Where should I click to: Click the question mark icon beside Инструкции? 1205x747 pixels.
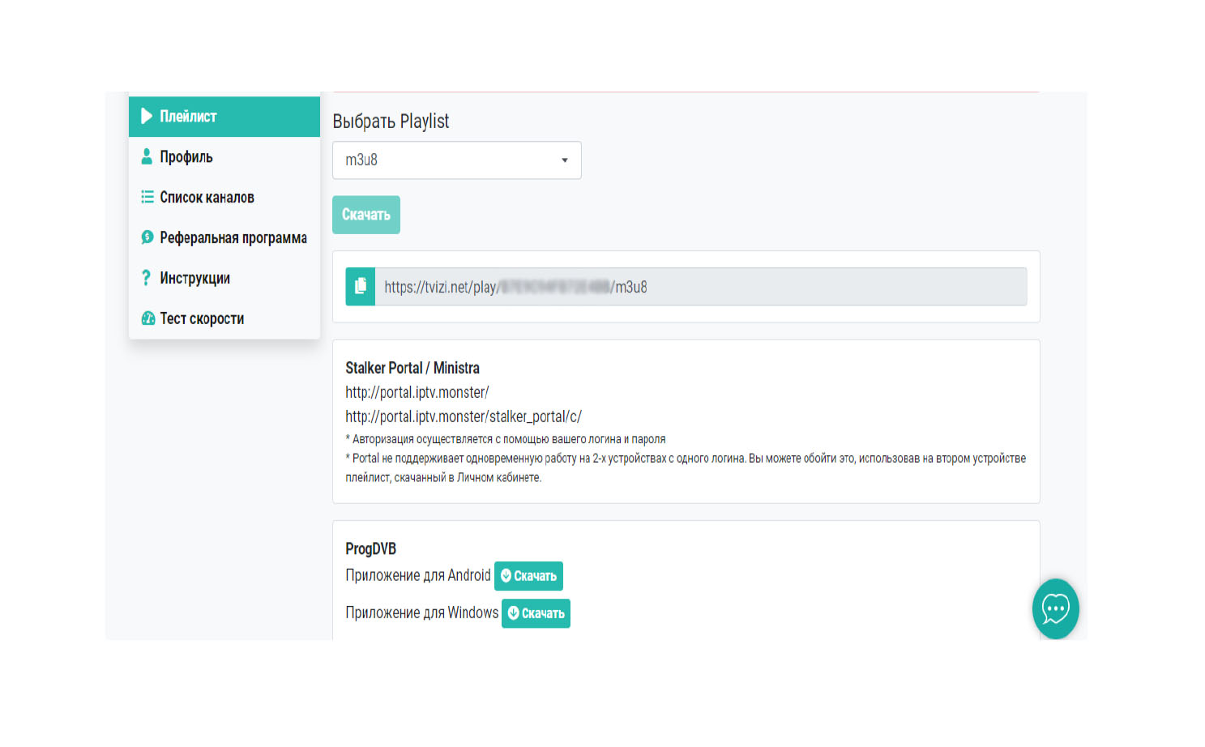pos(146,278)
